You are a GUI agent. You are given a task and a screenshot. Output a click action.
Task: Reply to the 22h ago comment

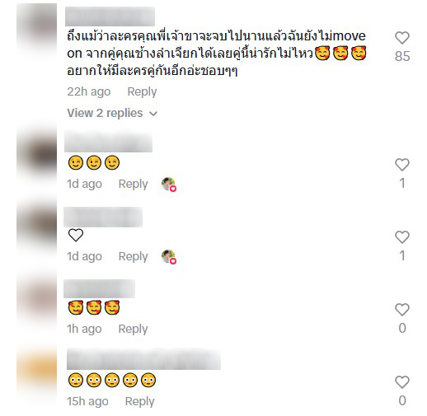[142, 91]
